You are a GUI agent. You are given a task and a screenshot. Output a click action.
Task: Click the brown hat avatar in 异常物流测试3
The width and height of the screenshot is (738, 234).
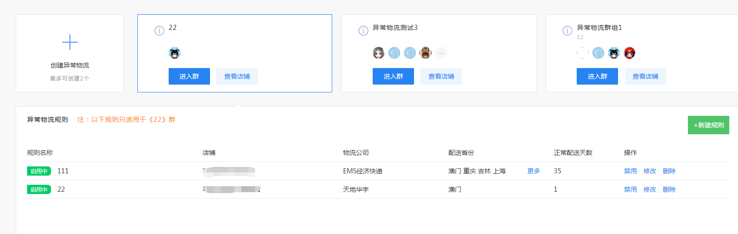click(426, 53)
